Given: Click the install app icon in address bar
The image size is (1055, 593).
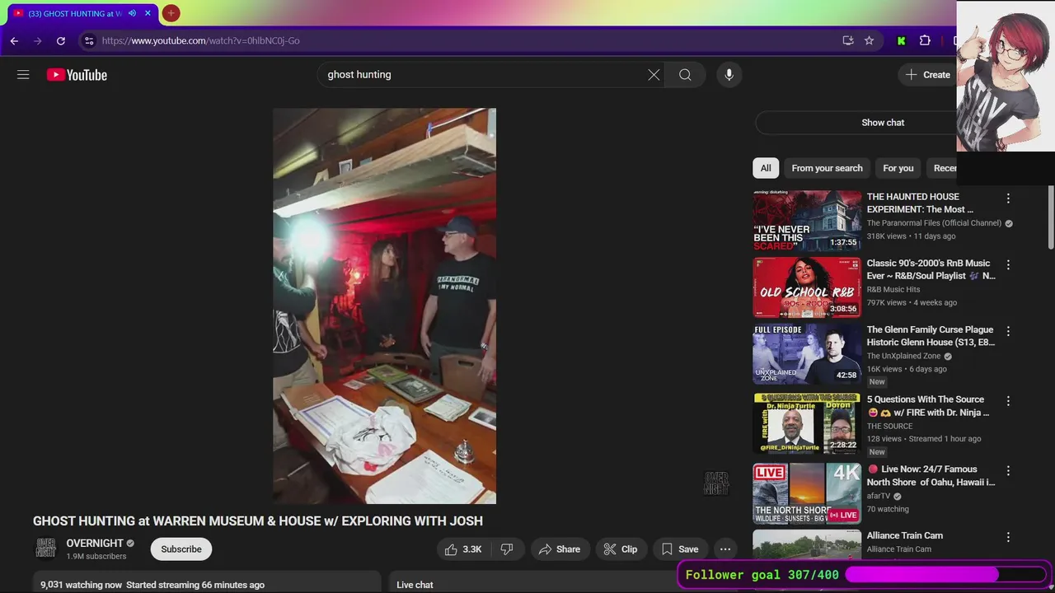Looking at the screenshot, I should pyautogui.click(x=848, y=40).
